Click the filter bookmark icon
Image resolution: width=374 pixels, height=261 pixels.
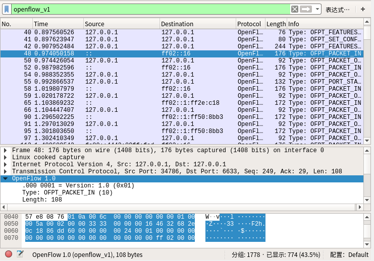[7, 9]
